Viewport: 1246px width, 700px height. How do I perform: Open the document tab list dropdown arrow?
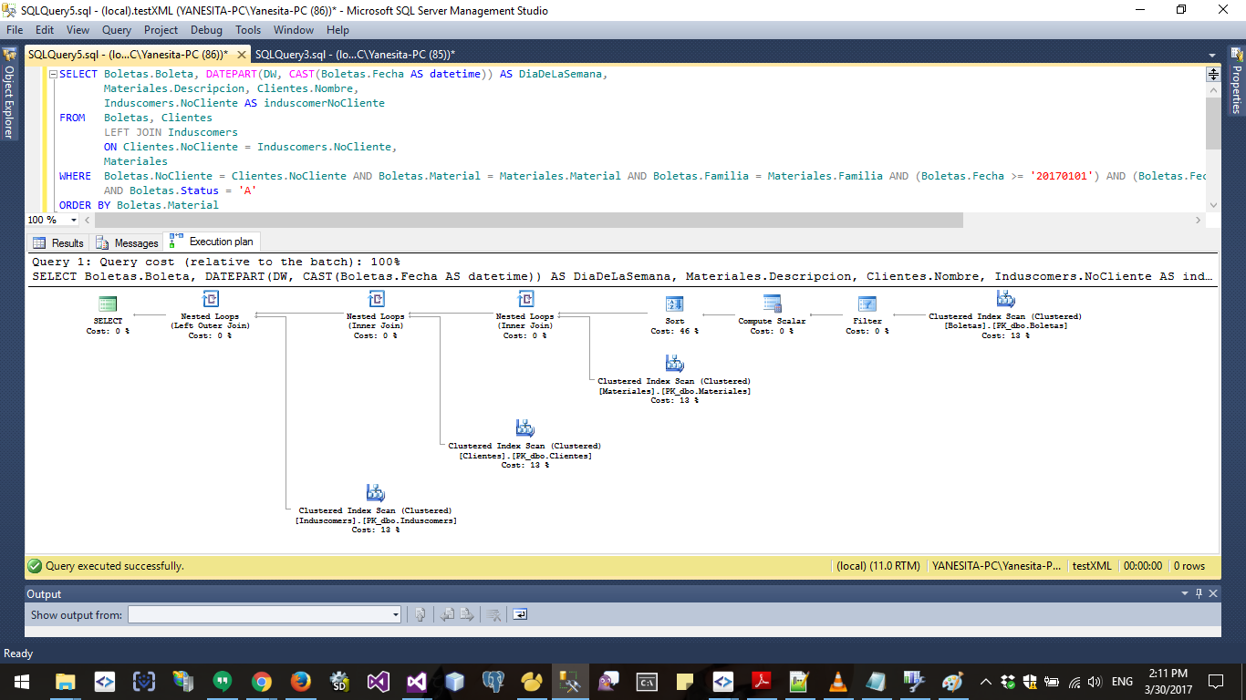click(1212, 56)
